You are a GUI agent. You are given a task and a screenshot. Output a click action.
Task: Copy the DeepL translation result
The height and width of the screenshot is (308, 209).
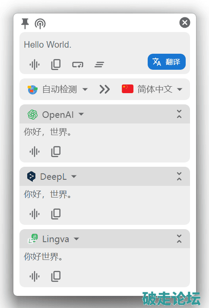[56, 214]
